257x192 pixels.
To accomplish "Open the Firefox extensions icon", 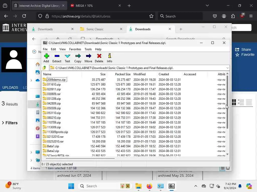I will click(x=233, y=16).
